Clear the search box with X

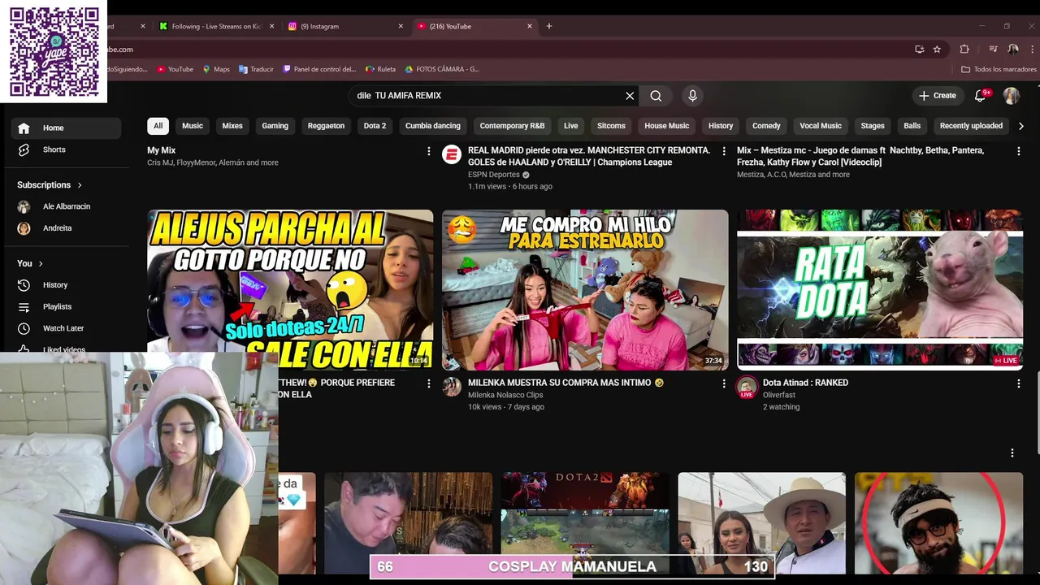(630, 96)
